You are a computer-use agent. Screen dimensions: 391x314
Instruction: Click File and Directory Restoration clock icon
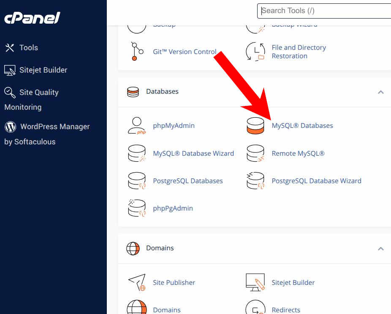pyautogui.click(x=255, y=51)
